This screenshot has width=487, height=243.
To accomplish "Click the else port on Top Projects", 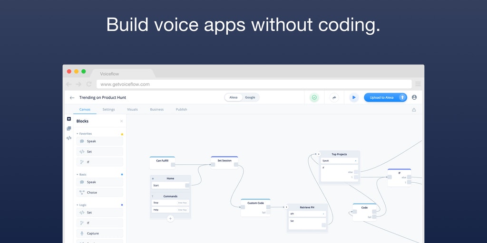I will [x=356, y=172].
